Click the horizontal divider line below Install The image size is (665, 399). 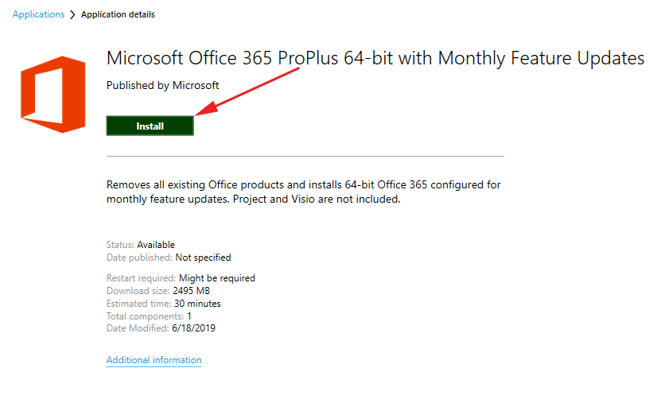click(x=305, y=157)
